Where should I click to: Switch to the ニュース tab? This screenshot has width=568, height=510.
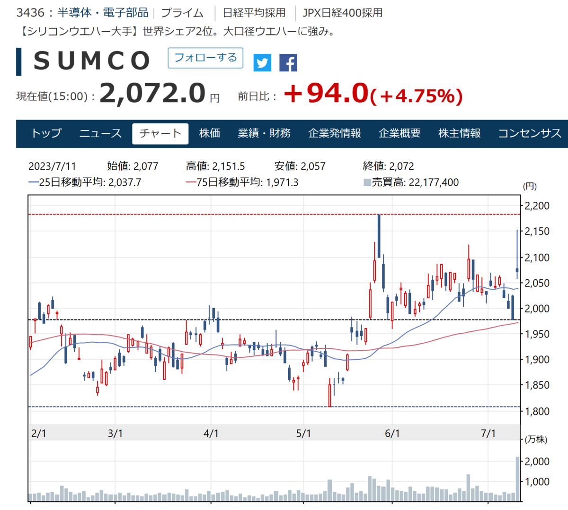[x=100, y=134]
